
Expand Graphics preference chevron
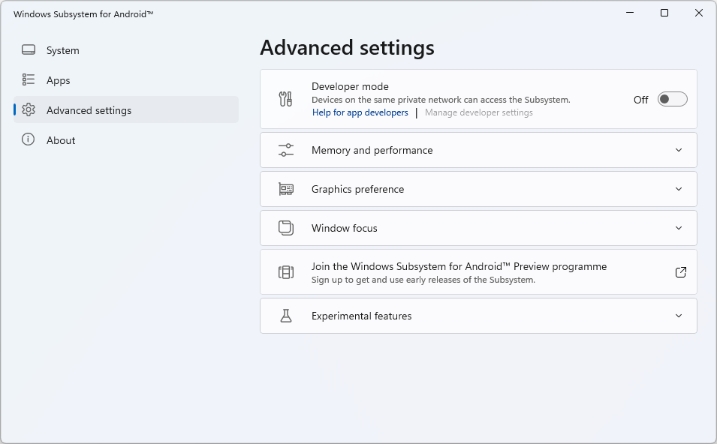pyautogui.click(x=679, y=189)
